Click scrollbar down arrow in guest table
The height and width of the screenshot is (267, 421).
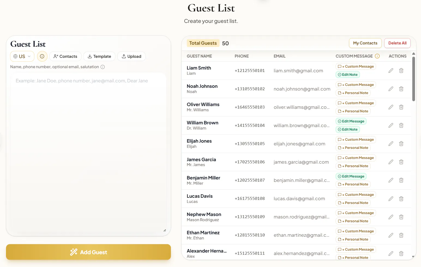[413, 257]
